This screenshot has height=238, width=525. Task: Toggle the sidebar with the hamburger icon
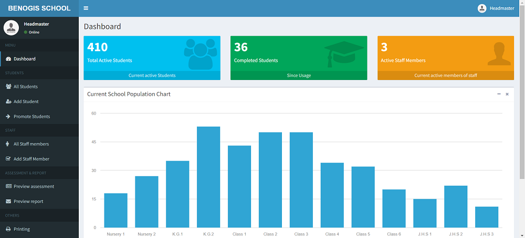coord(86,8)
